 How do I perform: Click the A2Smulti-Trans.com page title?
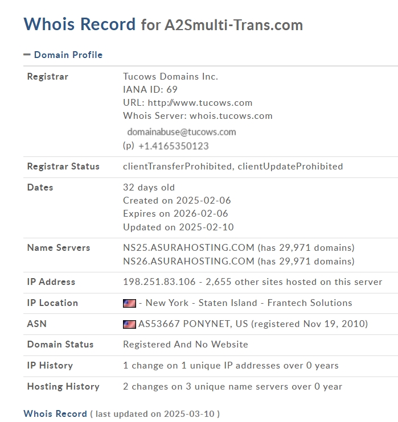pyautogui.click(x=234, y=25)
